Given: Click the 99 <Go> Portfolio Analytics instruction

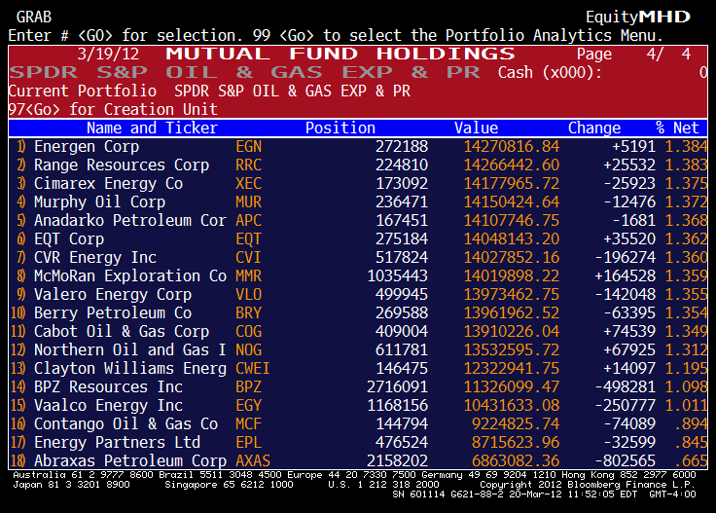Looking at the screenshot, I should click(457, 36).
